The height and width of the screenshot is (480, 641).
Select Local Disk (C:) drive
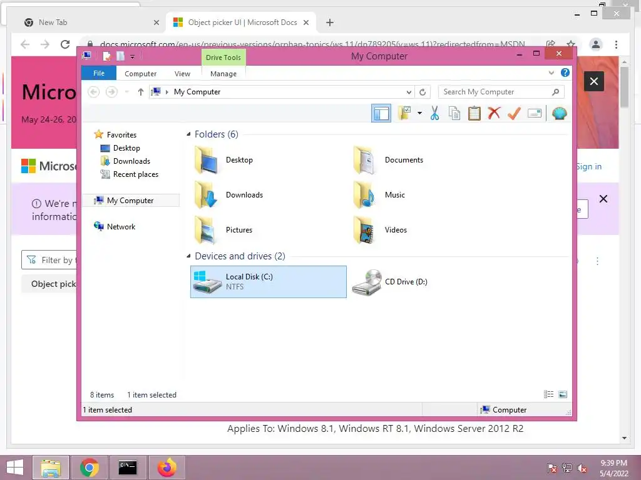(x=268, y=282)
